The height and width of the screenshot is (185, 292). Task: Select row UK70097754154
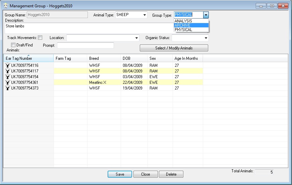pos(103,76)
